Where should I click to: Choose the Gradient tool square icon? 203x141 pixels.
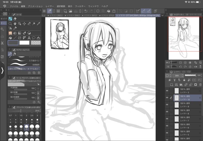coord(19,33)
